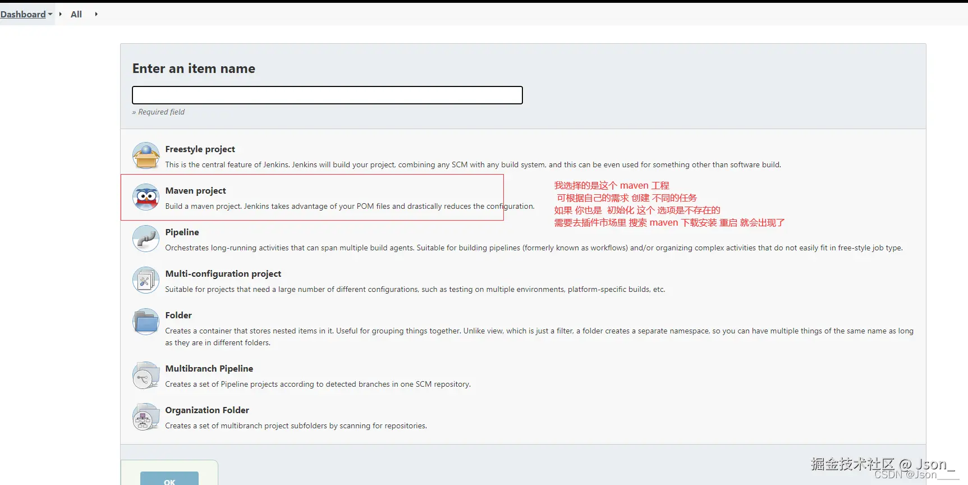Viewport: 968px width, 485px height.
Task: Focus the item name input field
Action: tap(327, 95)
